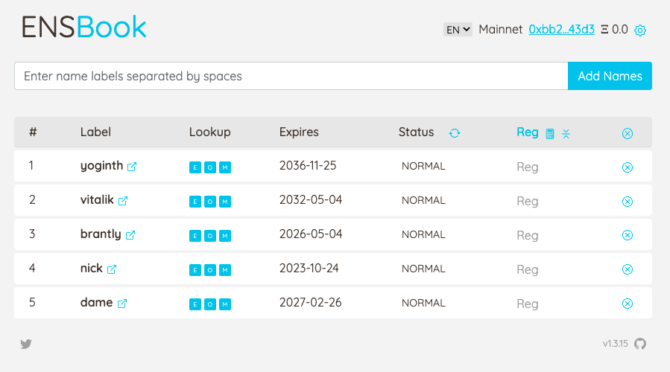This screenshot has height=372, width=670.
Task: Click the O lookup badge for vitalik
Action: tap(210, 202)
